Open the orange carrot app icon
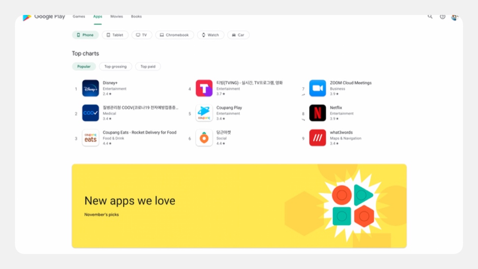This screenshot has width=478, height=269. pos(204,138)
